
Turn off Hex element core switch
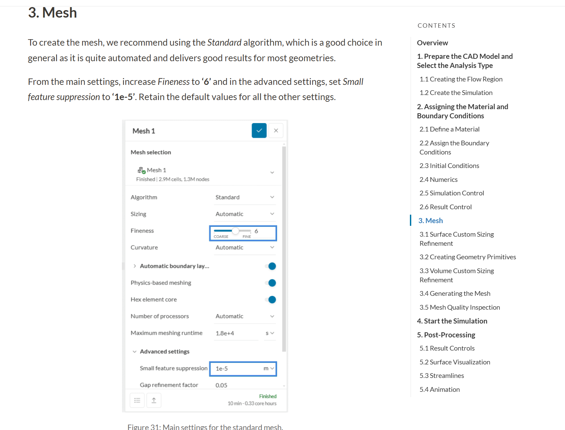pos(271,300)
